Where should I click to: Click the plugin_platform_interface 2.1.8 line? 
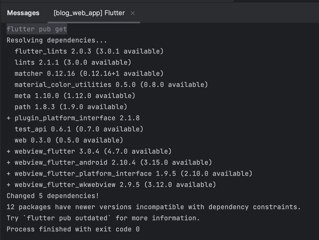coord(73,118)
